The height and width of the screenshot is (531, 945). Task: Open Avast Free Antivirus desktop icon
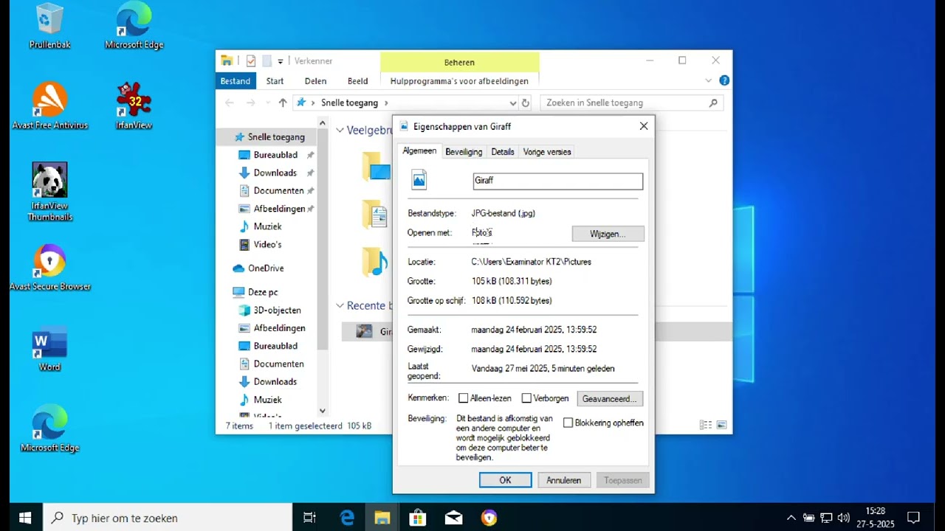tap(49, 105)
